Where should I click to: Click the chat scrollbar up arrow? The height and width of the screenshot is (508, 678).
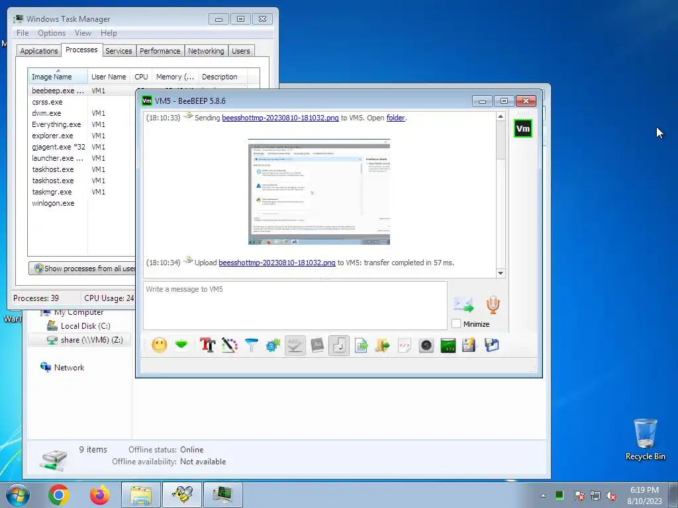tap(501, 116)
